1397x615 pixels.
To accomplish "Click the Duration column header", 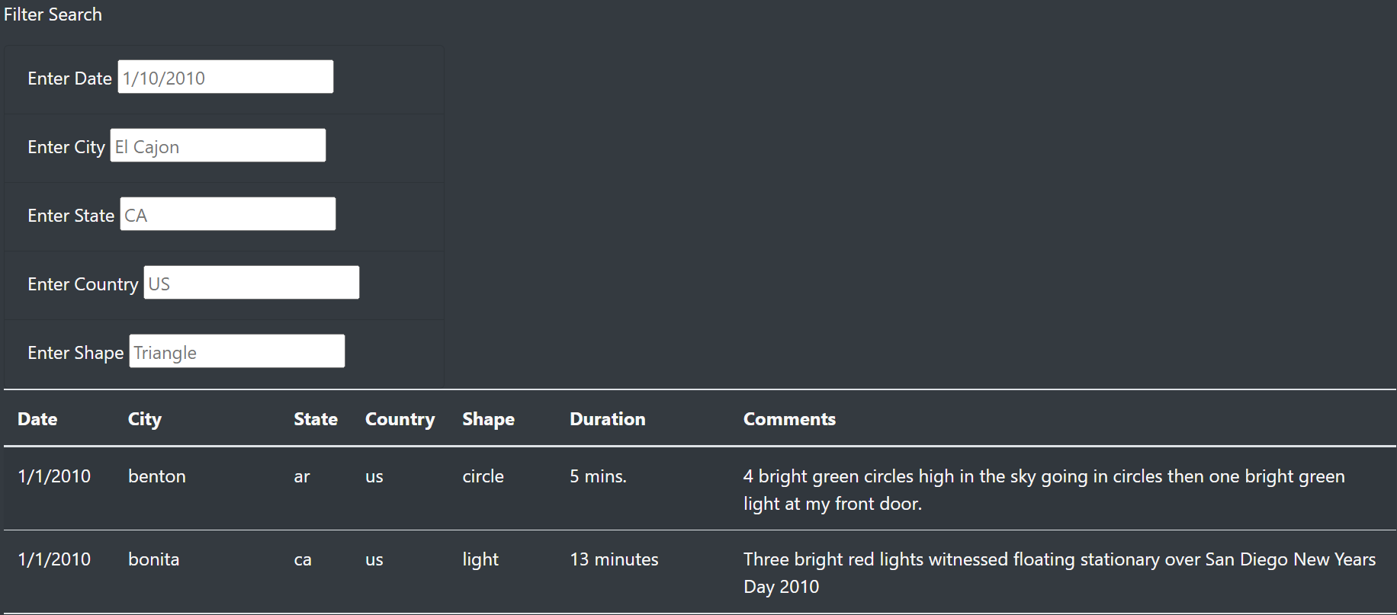I will pos(607,418).
